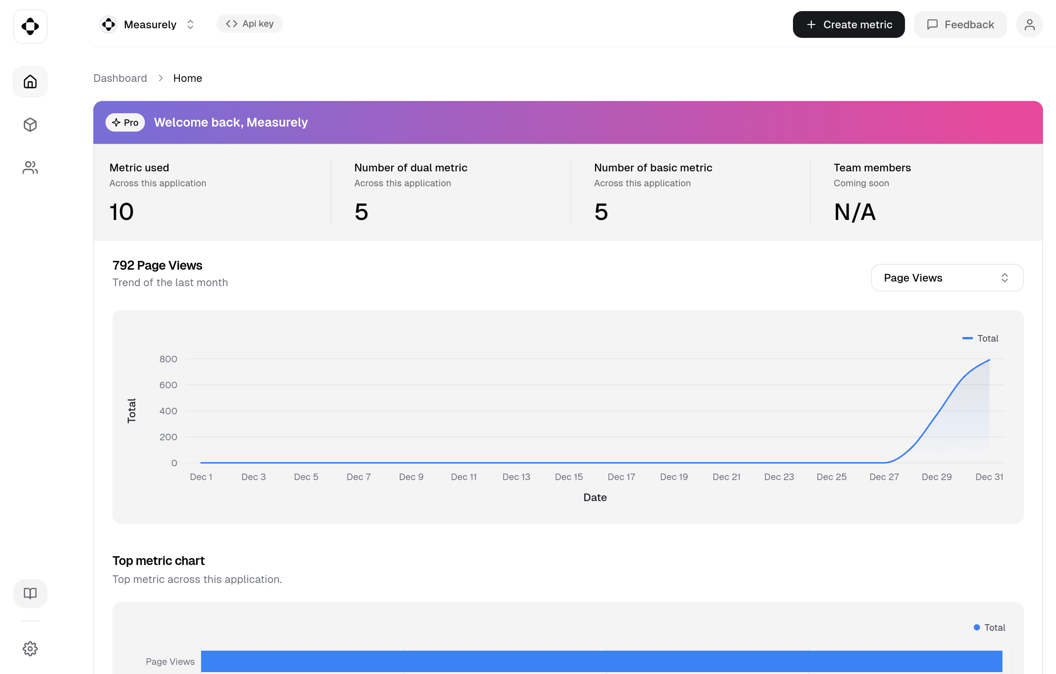Click the 'Team members' label
This screenshot has width=1056, height=674.
(872, 168)
